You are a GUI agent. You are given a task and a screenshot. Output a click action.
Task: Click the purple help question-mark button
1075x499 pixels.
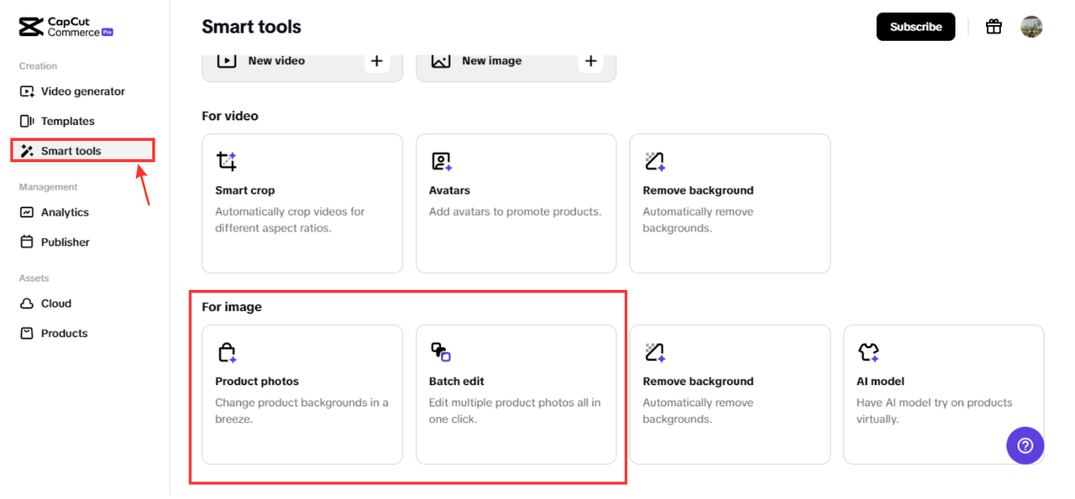tap(1025, 445)
